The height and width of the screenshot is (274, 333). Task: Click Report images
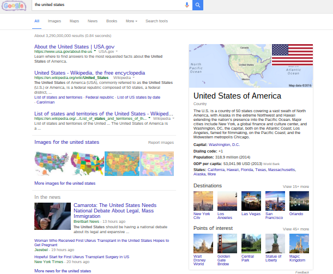(x=161, y=142)
